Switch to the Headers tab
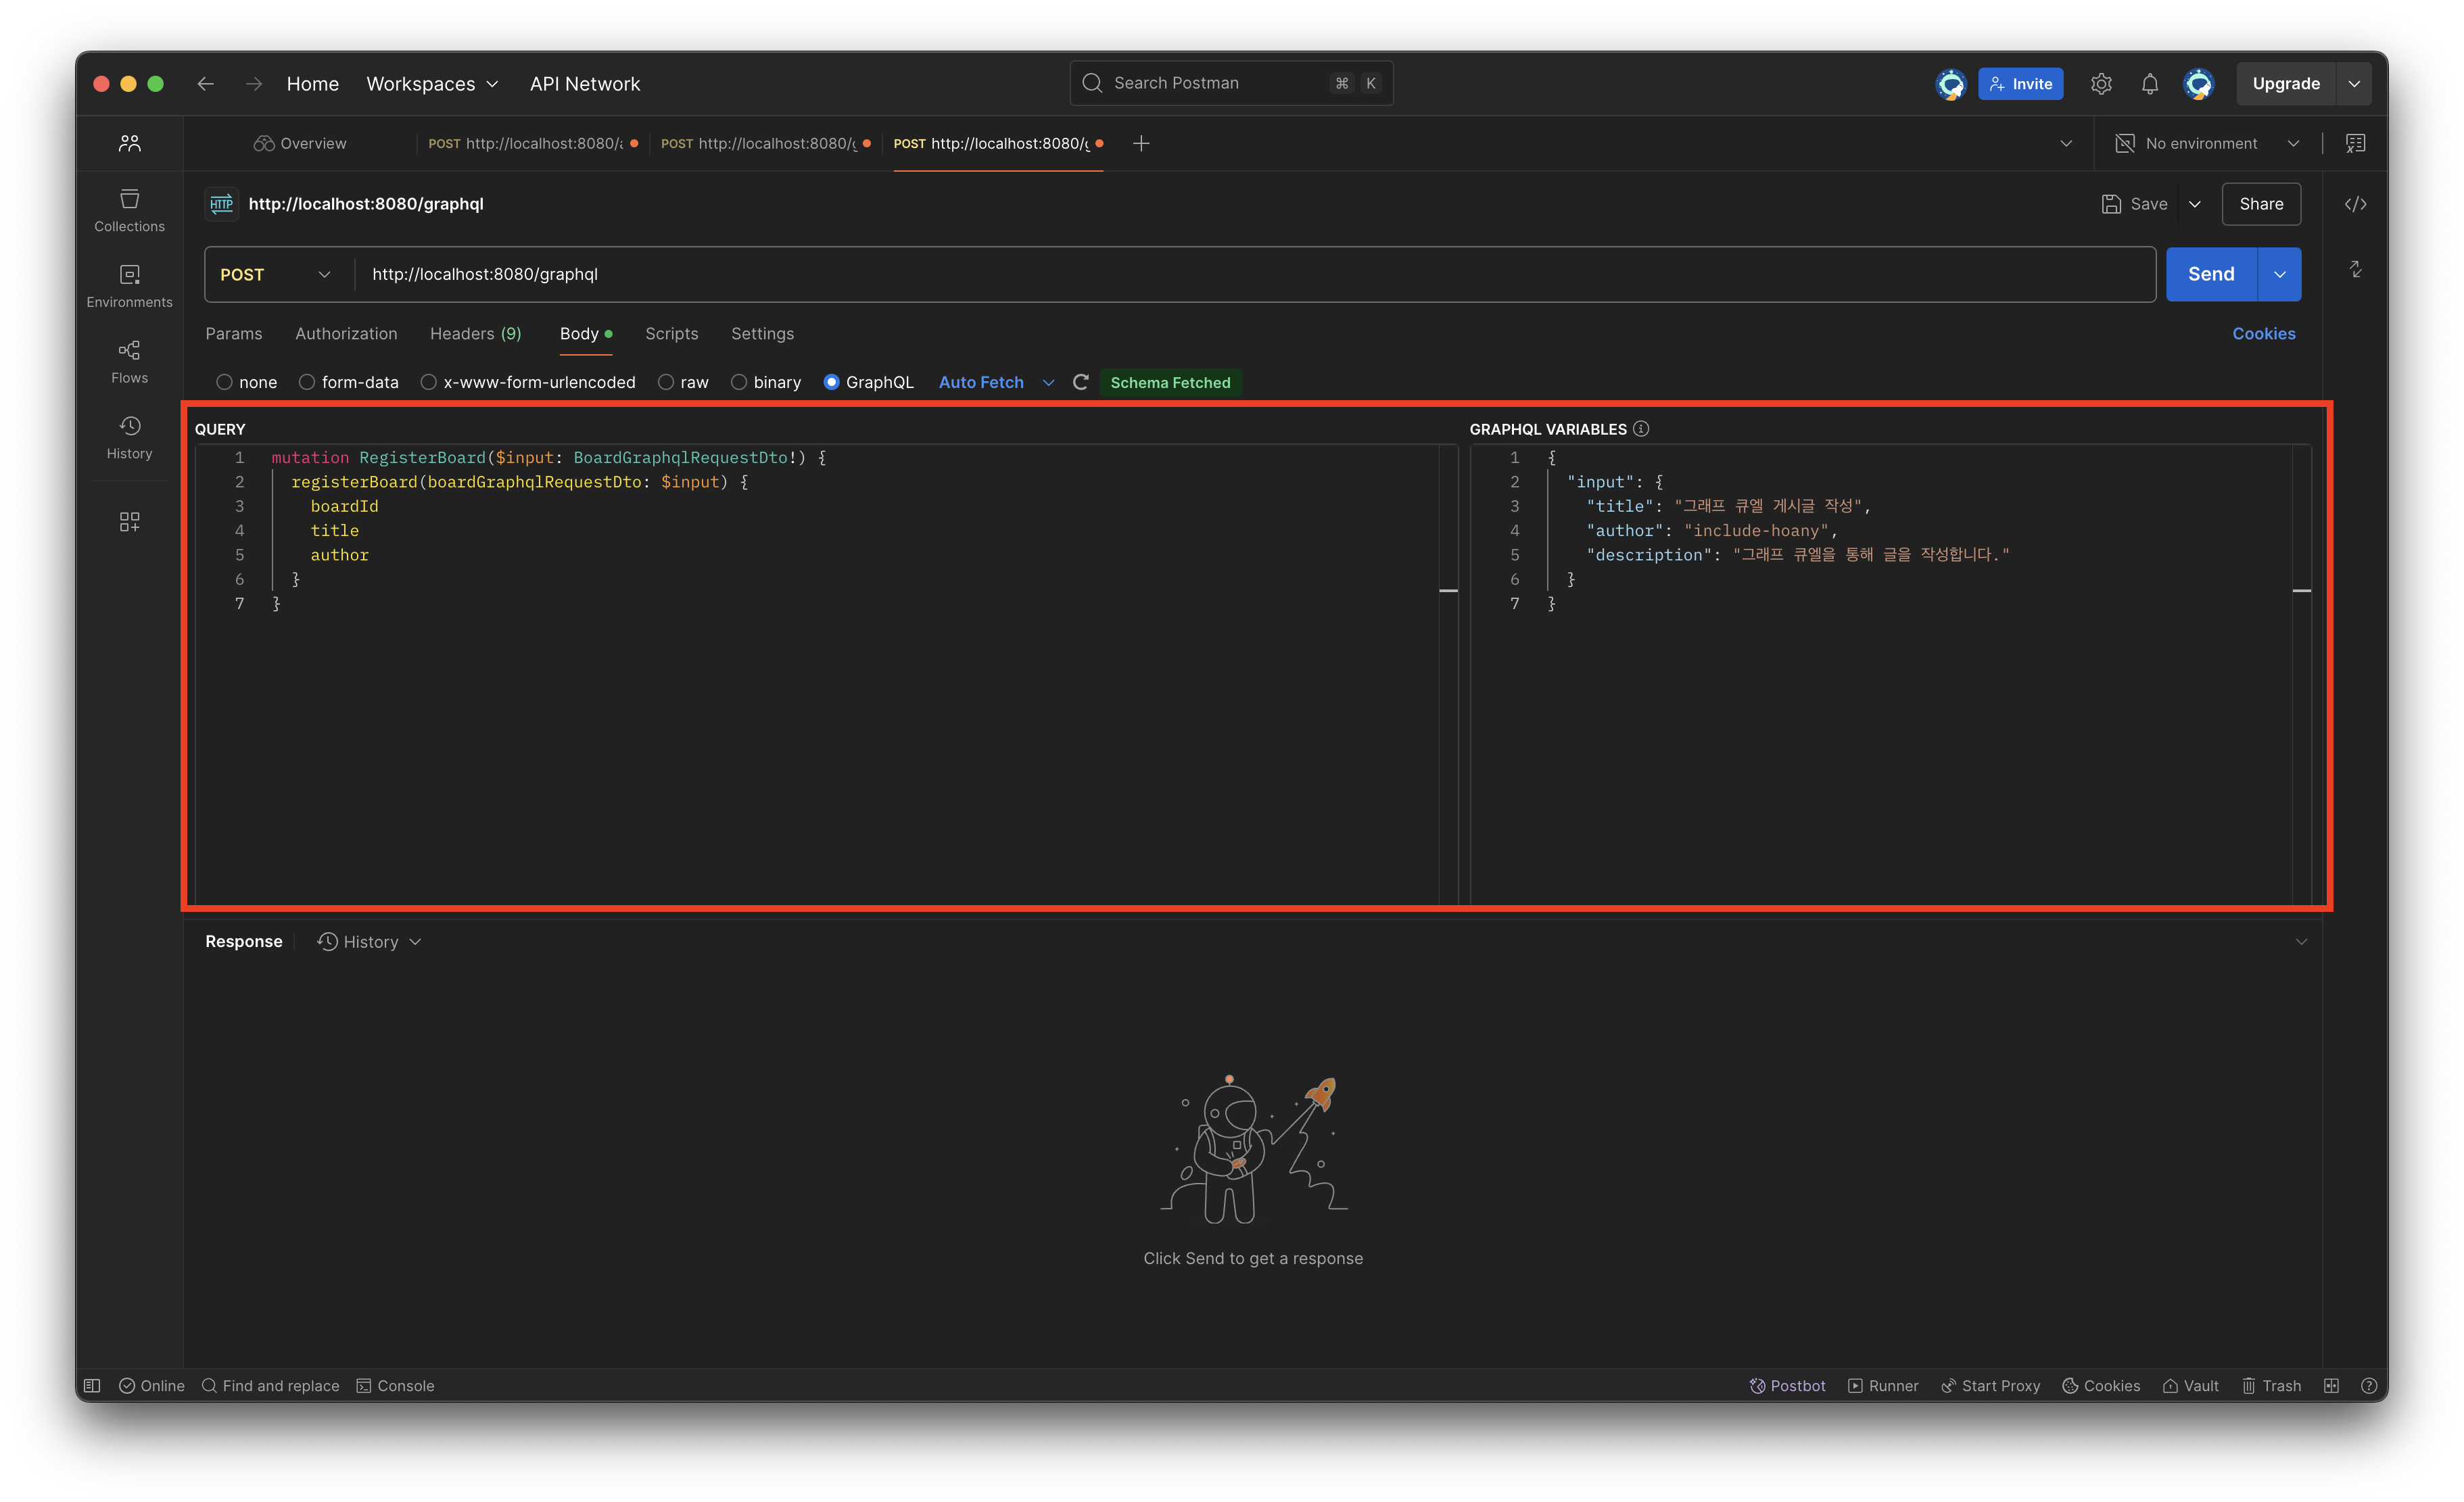This screenshot has height=1502, width=2464. click(475, 333)
